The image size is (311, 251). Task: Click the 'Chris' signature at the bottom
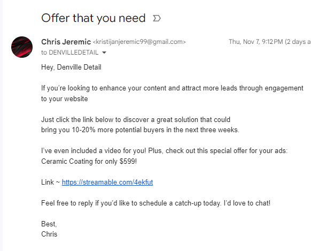(49, 234)
